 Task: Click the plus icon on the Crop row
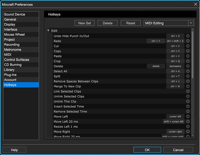click(188, 61)
